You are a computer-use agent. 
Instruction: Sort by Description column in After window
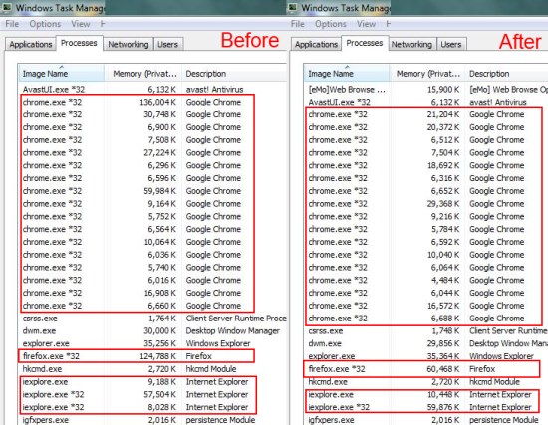coord(506,73)
